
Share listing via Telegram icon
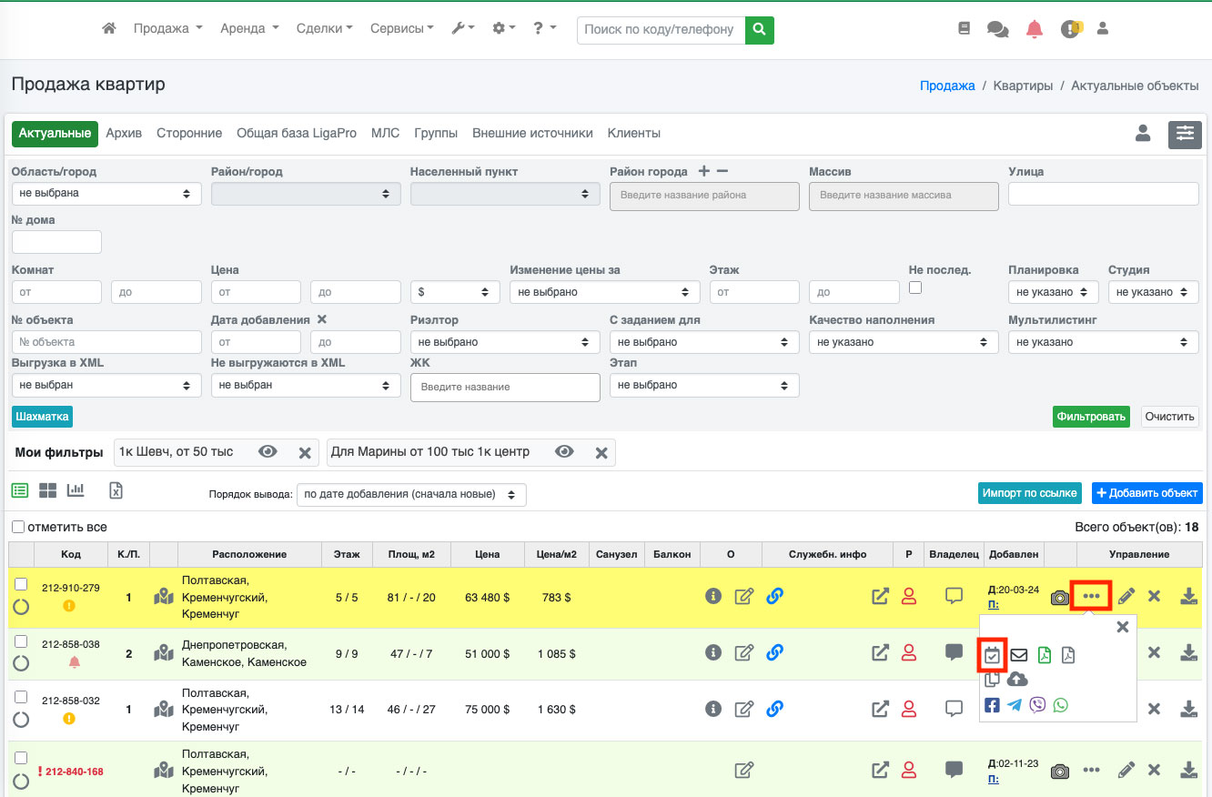click(1015, 705)
